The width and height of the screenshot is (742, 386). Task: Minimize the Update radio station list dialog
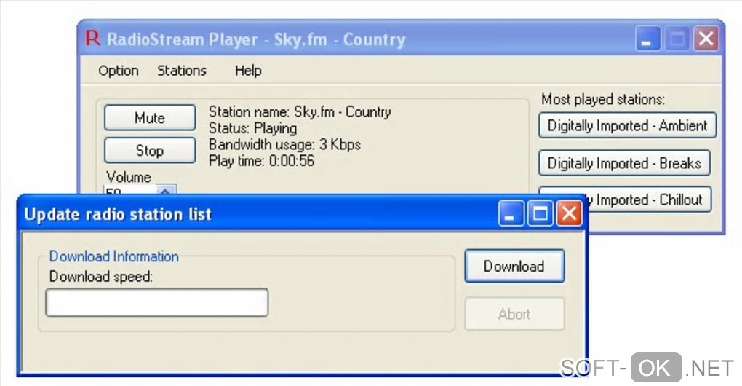(x=511, y=213)
